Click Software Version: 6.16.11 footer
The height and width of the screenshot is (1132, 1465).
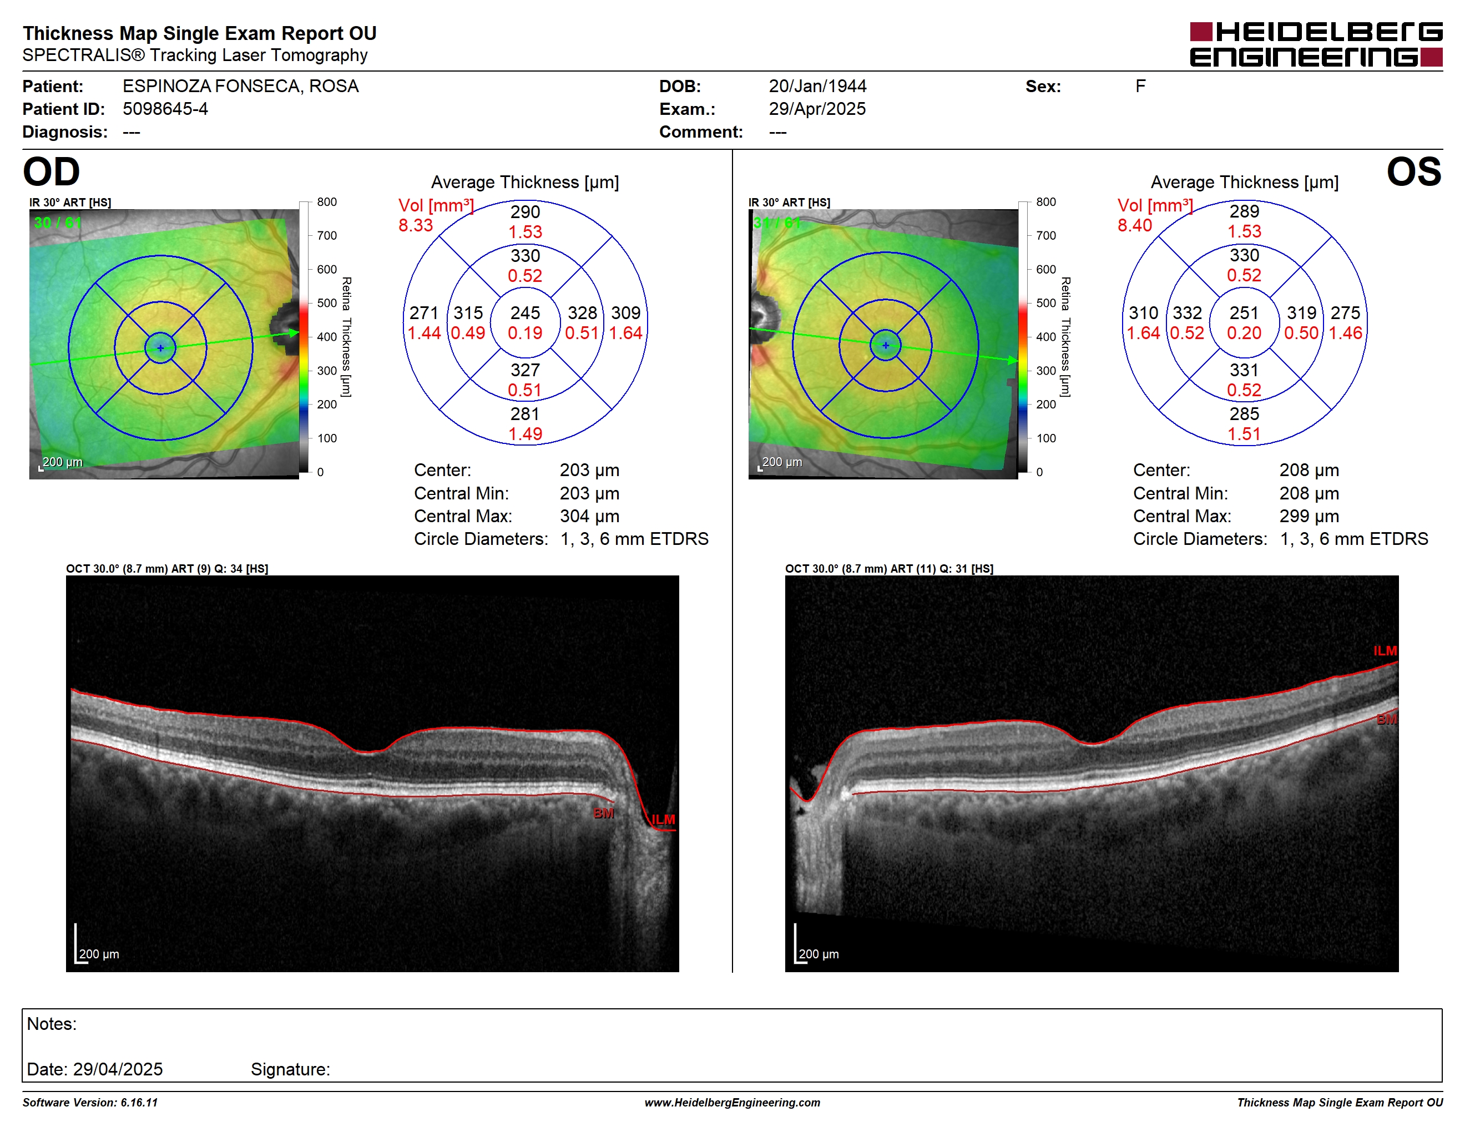(90, 1103)
